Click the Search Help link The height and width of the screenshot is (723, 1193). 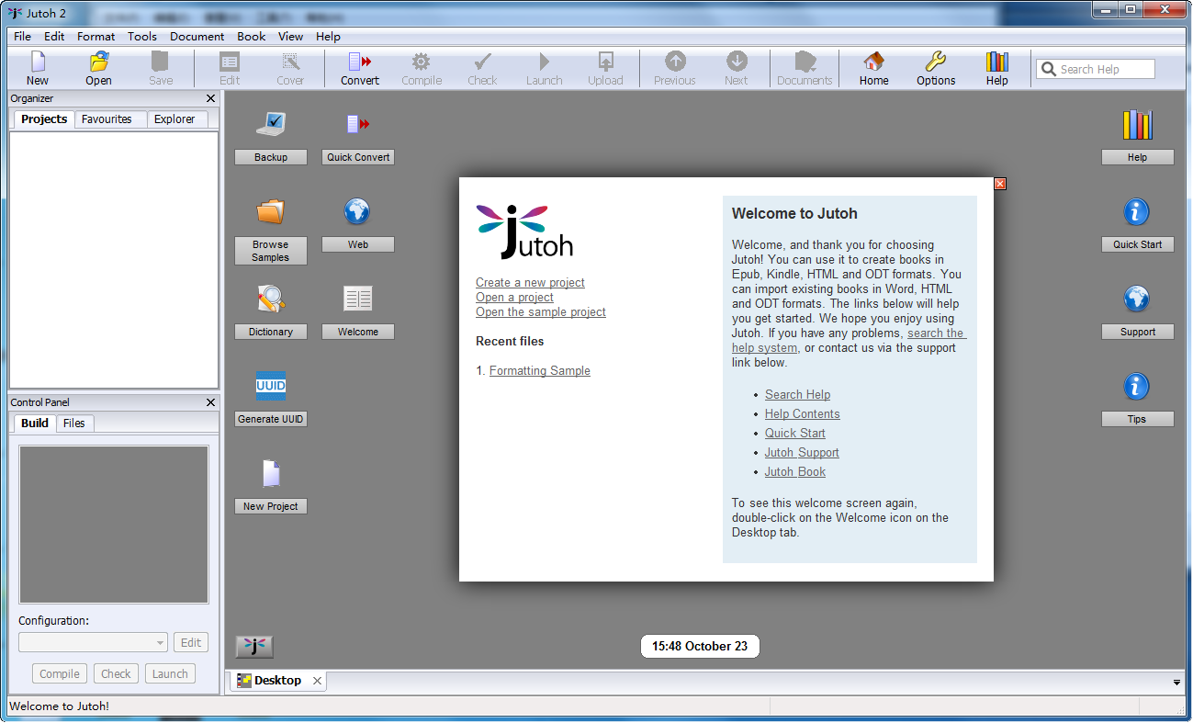pyautogui.click(x=797, y=395)
